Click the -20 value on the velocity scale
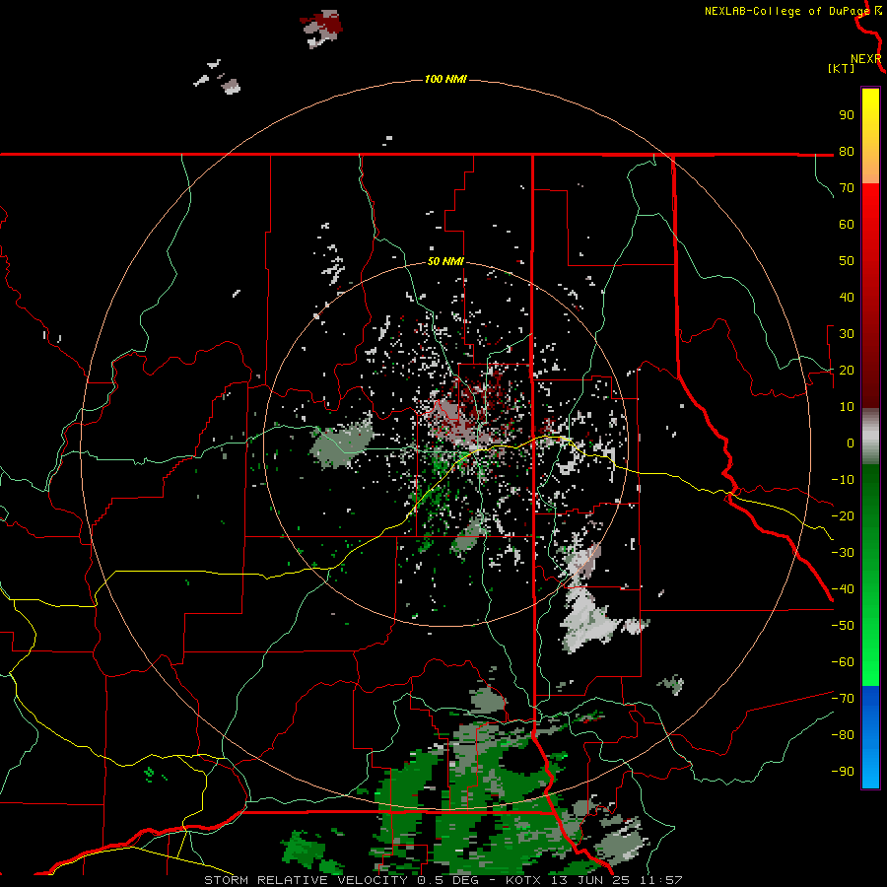This screenshot has height=887, width=887. 843,516
